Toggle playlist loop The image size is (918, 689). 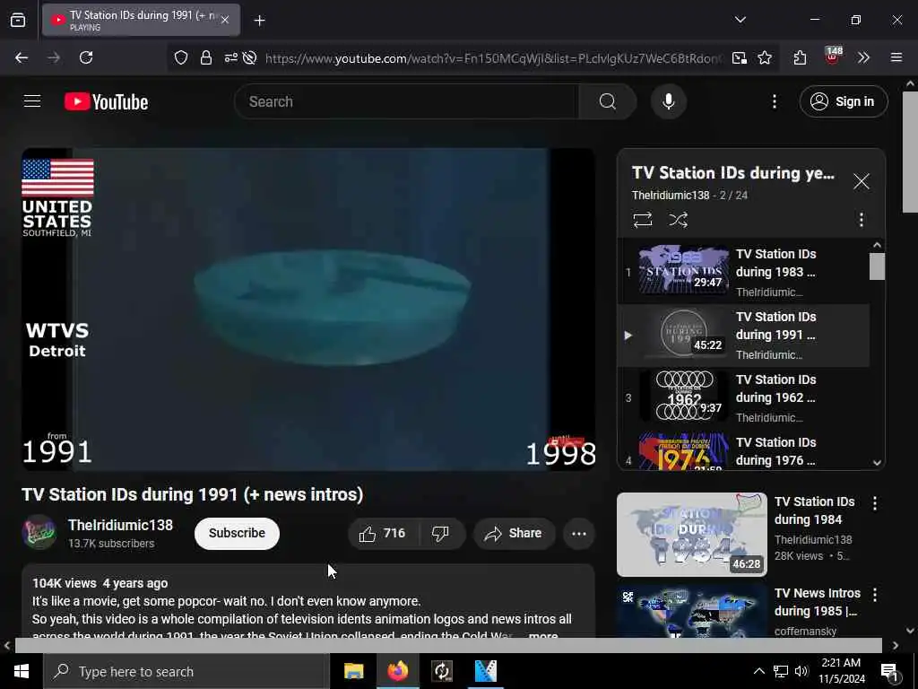[642, 220]
